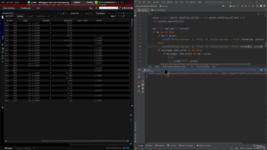Open Navigate menu in PyCharm
This screenshot has height=150, width=267.
tap(156, 2)
